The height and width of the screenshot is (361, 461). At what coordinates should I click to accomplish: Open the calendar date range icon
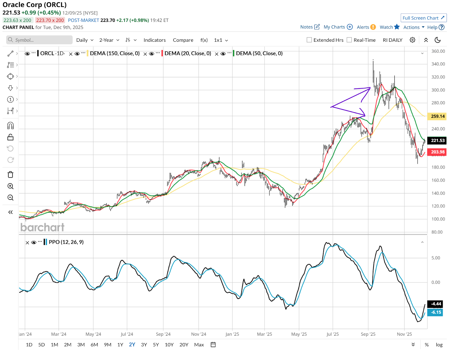pyautogui.click(x=213, y=345)
